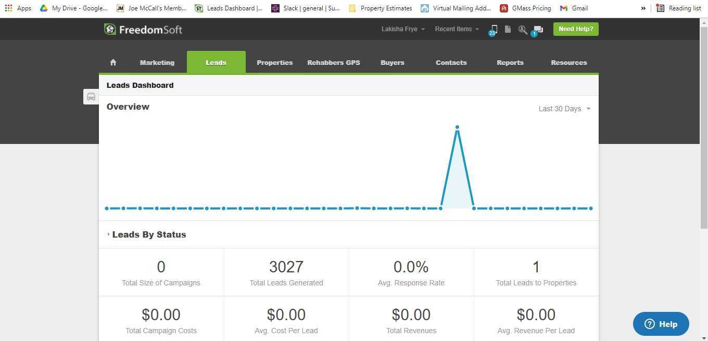Open the call log icon showing 23 notifications
Image resolution: width=708 pixels, height=341 pixels.
[x=493, y=29]
